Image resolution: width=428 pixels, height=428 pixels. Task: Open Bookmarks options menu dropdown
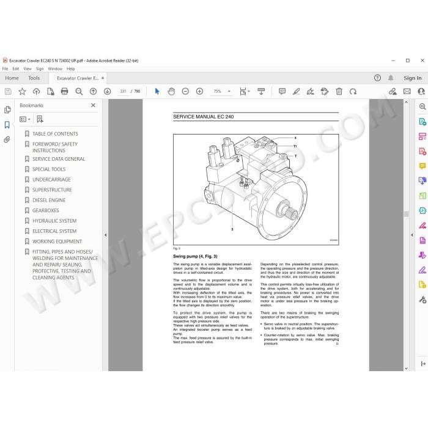coord(25,119)
